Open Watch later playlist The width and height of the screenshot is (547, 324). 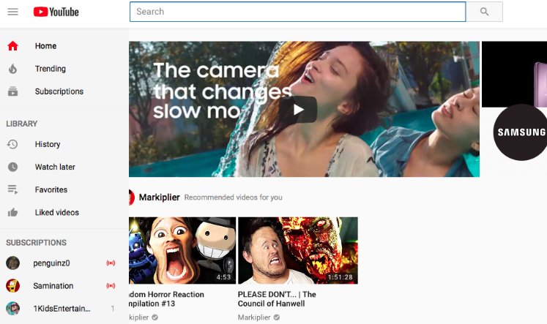click(55, 167)
